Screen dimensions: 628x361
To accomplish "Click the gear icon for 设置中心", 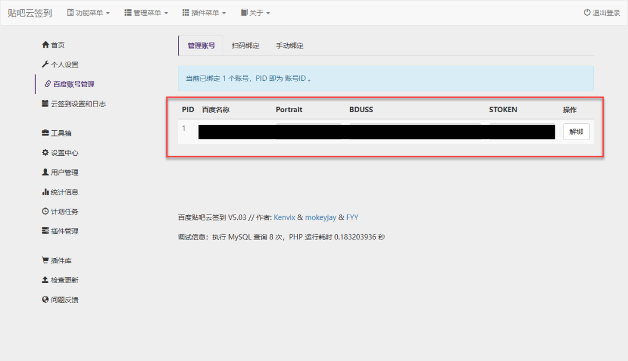I will click(x=45, y=153).
